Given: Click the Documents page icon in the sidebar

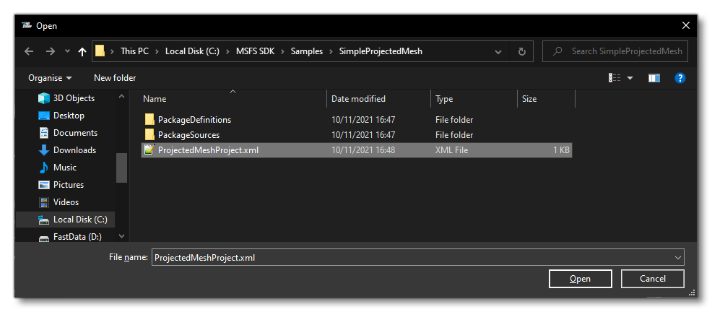Looking at the screenshot, I should click(44, 133).
